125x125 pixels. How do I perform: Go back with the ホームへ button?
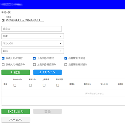(x=16, y=120)
